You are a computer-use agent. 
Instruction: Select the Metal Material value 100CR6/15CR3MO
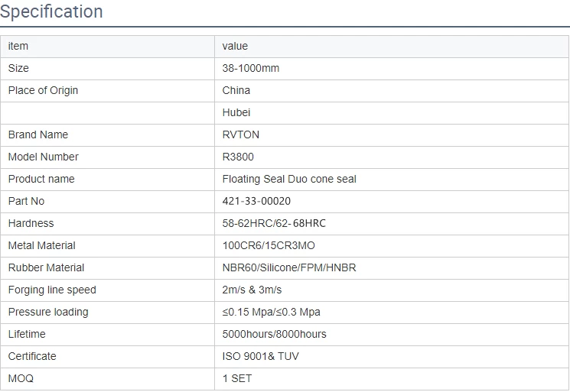coord(269,245)
